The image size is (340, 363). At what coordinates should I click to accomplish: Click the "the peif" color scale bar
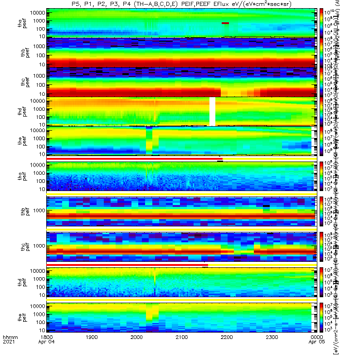coord(321,317)
